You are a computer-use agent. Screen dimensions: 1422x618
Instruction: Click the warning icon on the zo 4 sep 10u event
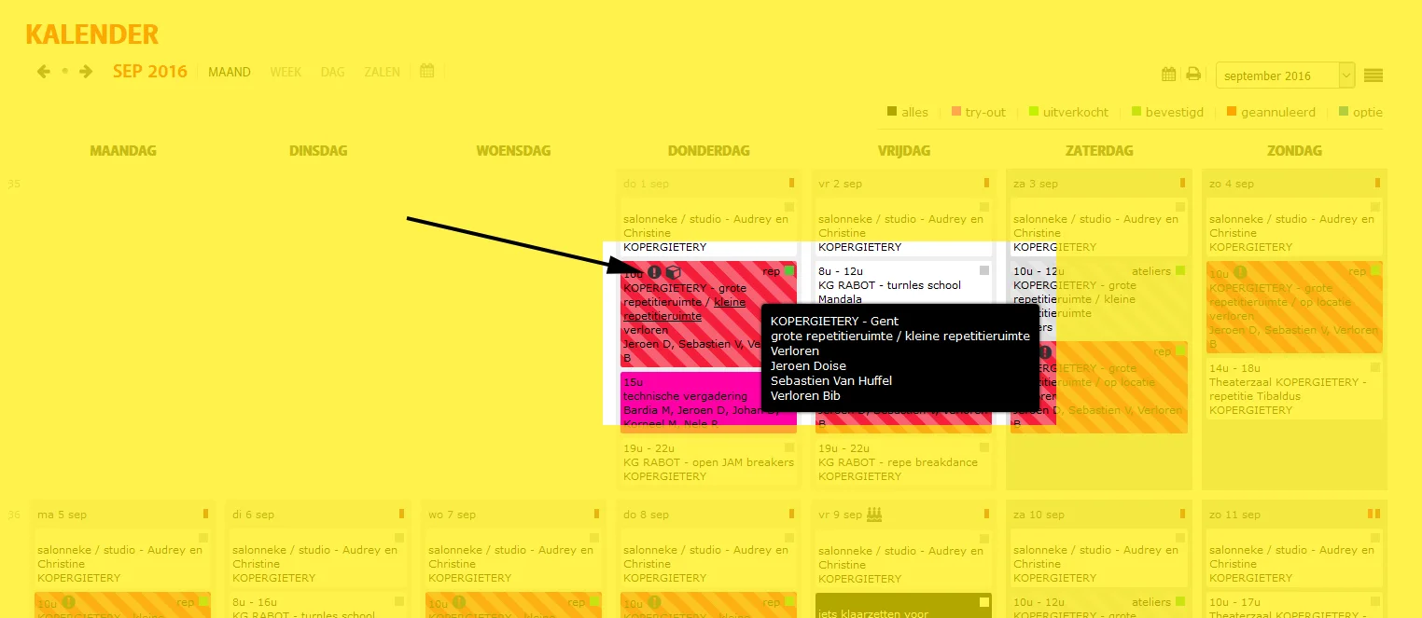coord(1240,272)
